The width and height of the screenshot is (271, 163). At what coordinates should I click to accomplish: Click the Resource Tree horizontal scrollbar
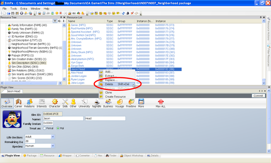tap(30, 83)
